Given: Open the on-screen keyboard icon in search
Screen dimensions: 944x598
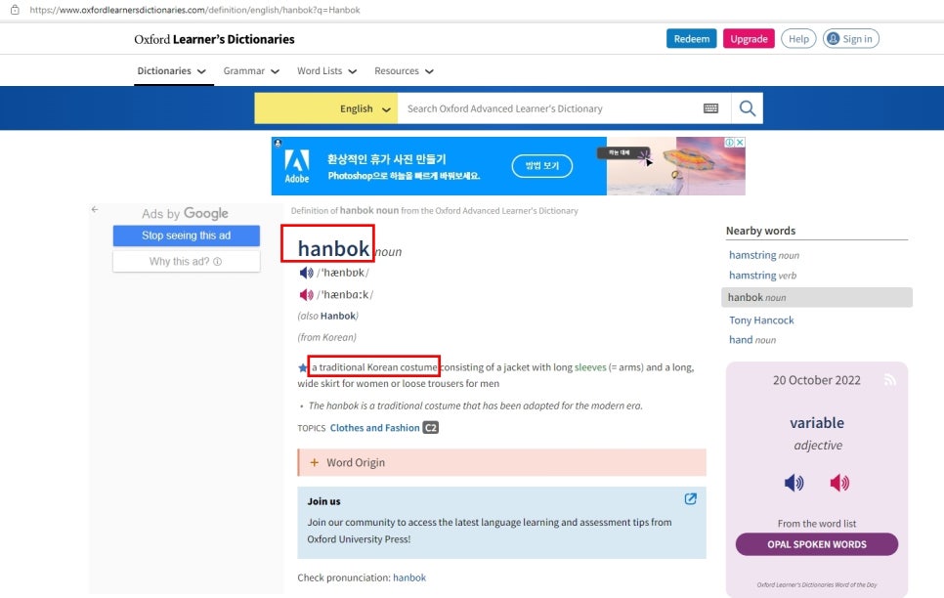Looking at the screenshot, I should point(710,108).
